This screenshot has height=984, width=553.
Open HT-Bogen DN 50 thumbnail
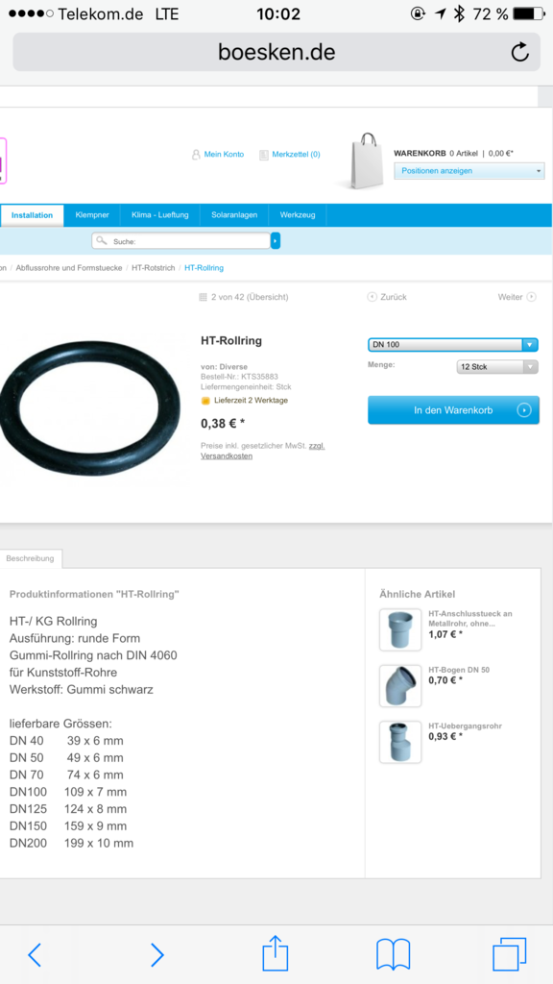(x=400, y=686)
